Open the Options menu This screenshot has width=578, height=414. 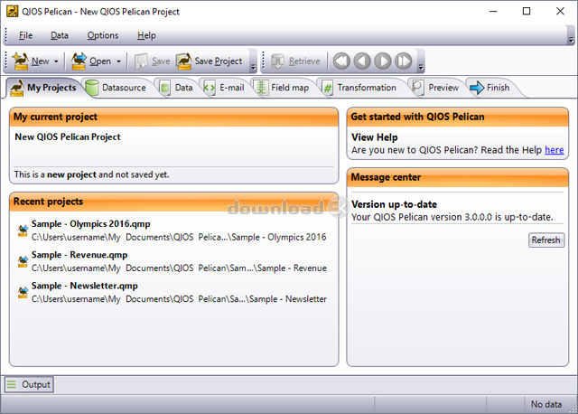[103, 35]
